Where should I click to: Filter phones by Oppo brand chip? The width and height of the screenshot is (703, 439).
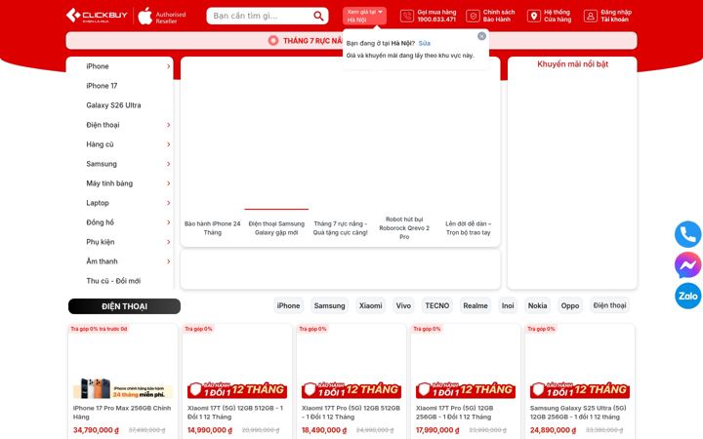coord(570,305)
